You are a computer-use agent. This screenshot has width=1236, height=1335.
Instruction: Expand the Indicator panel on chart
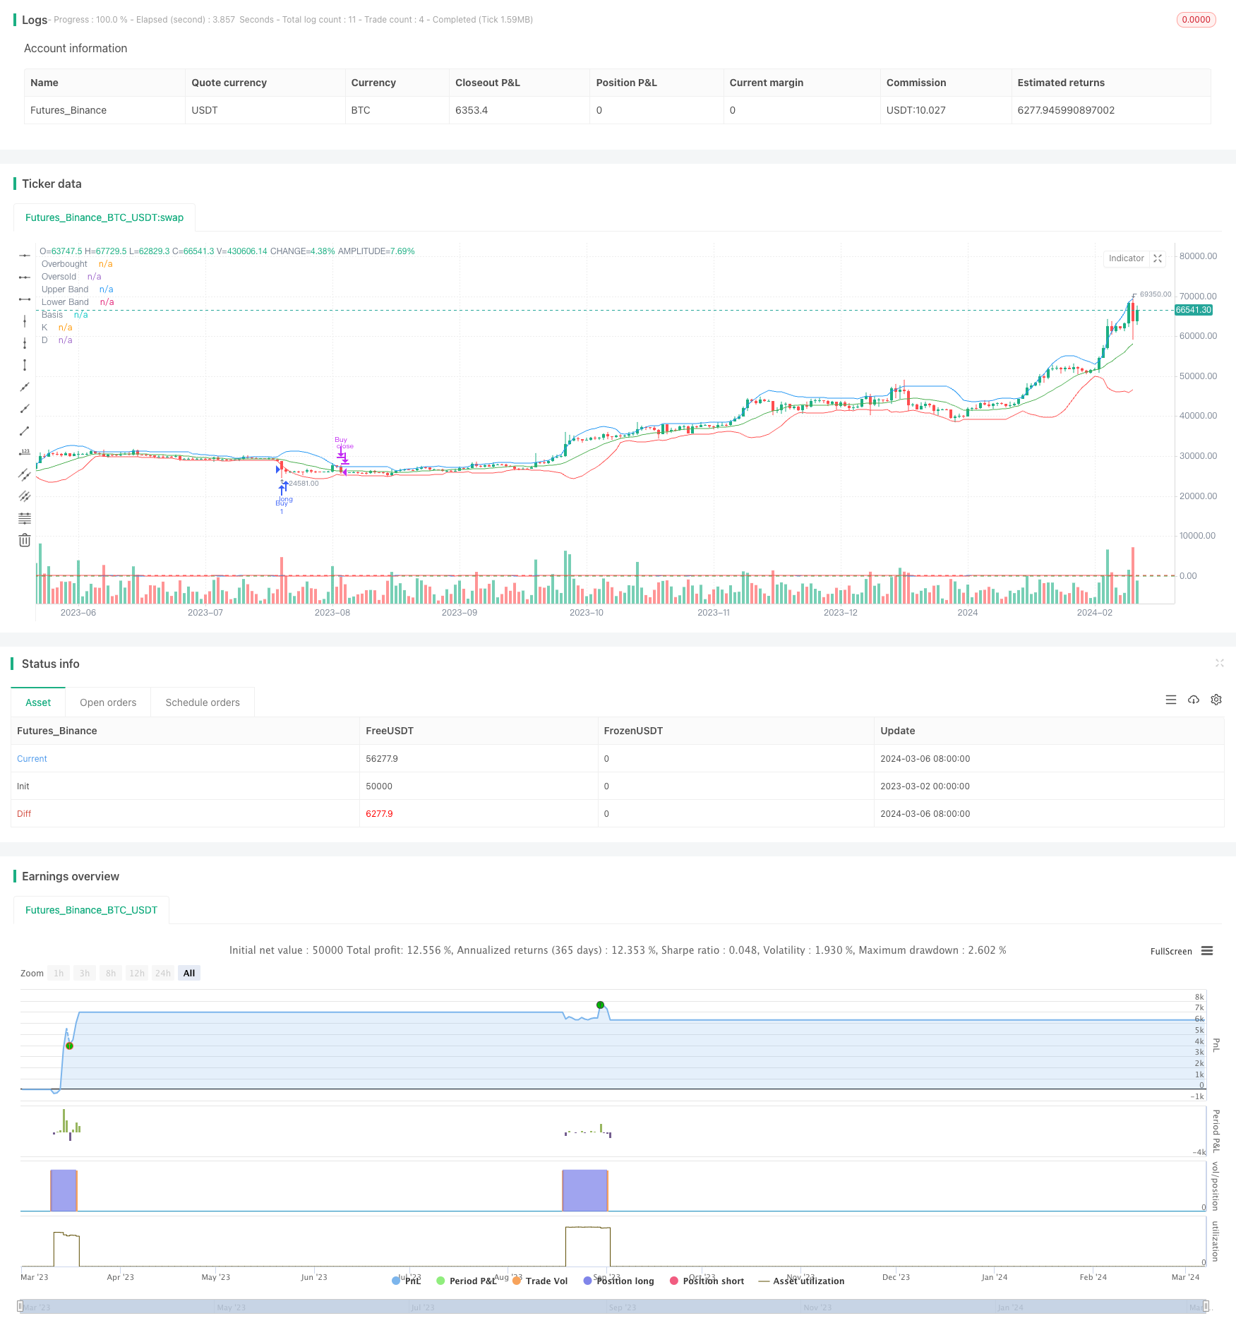[x=1158, y=258]
